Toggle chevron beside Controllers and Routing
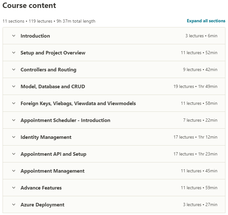The height and width of the screenshot is (215, 228). pos(14,70)
